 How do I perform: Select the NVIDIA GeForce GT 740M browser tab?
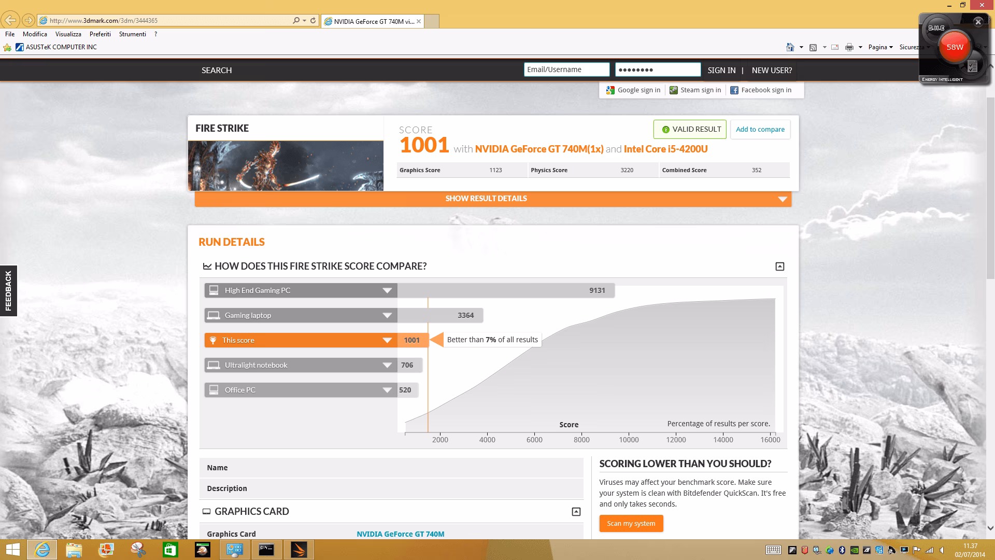pyautogui.click(x=373, y=21)
